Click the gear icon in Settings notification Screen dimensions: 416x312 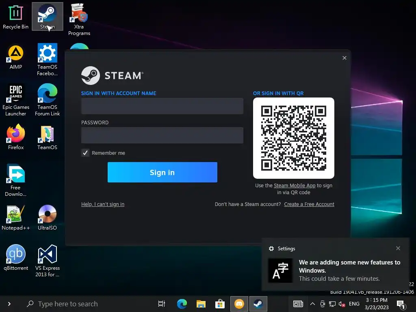[x=271, y=249]
